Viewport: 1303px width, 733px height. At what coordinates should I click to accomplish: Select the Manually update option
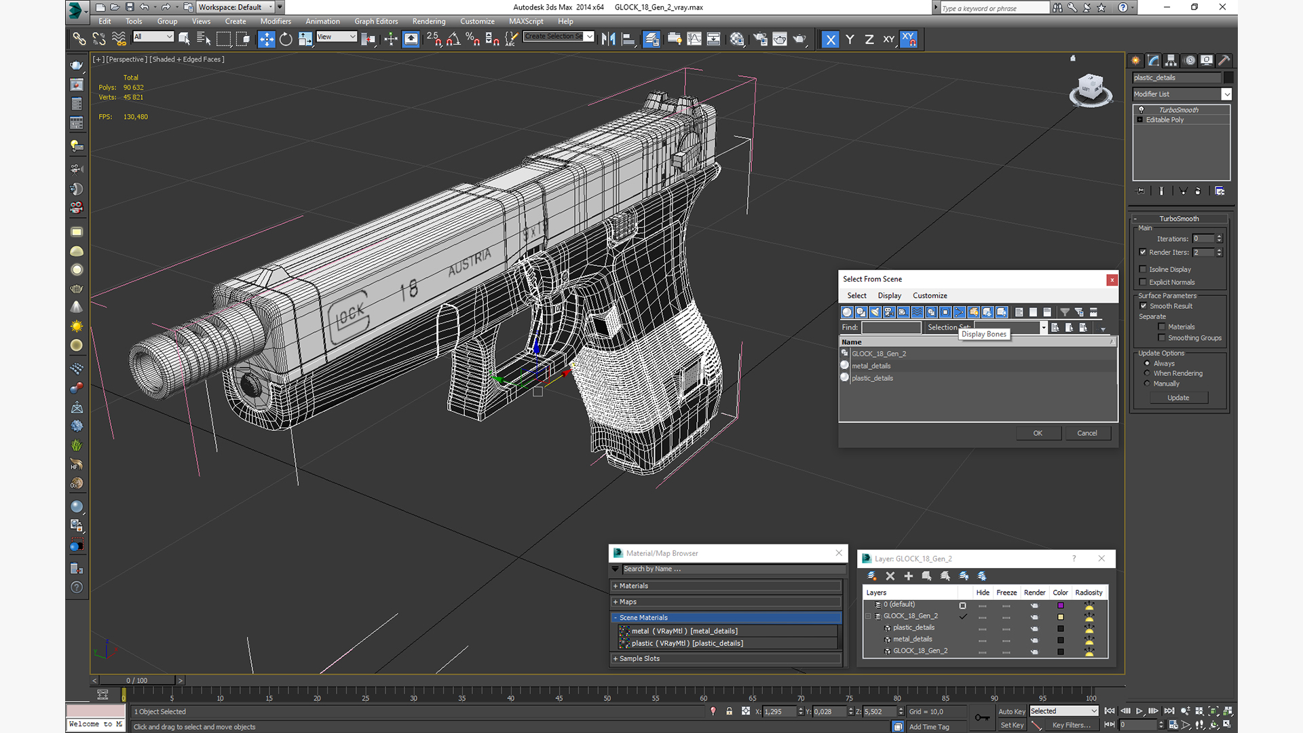[x=1148, y=383]
